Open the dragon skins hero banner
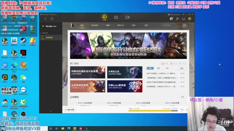 (128, 45)
